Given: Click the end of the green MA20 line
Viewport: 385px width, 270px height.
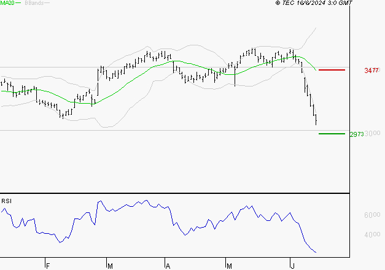Looking at the screenshot, I should click(x=316, y=70).
